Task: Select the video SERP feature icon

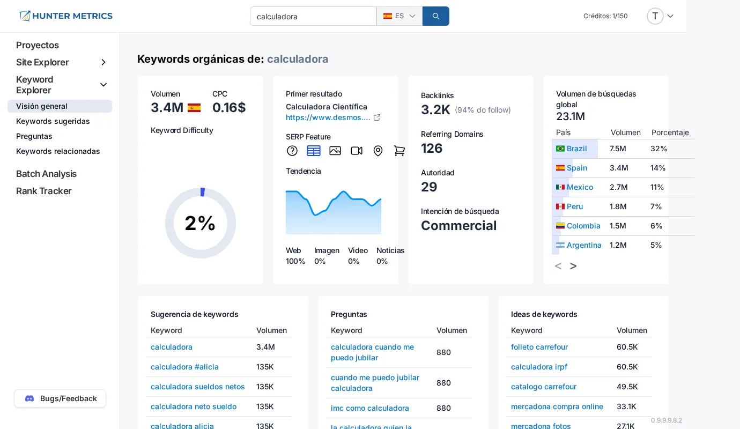Action: click(357, 151)
